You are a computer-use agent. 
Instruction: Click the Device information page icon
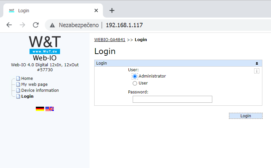point(18,90)
